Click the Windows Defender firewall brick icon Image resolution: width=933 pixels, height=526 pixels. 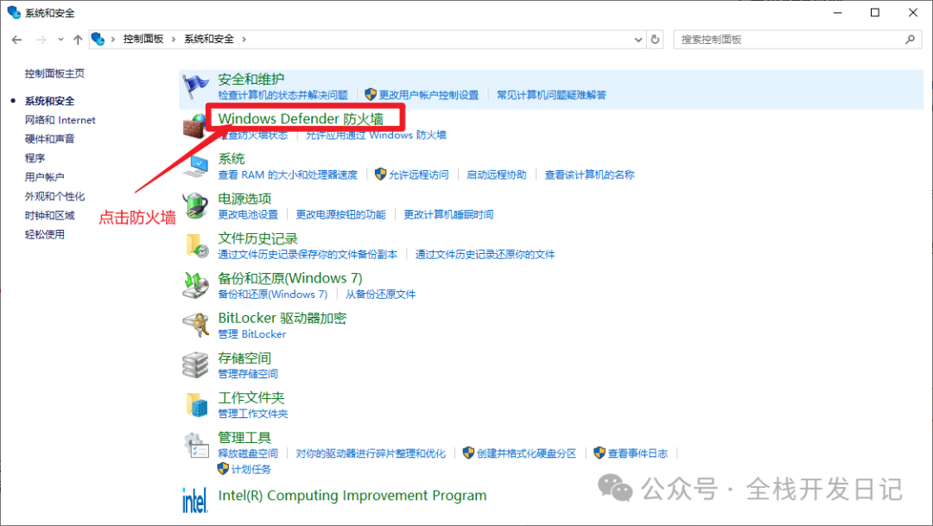point(194,125)
